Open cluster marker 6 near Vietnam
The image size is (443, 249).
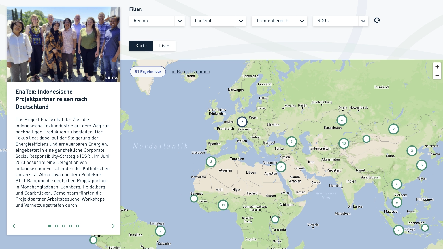(397, 202)
